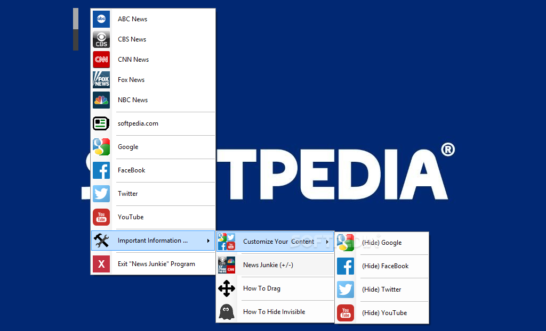Click the Google icon in main menu
This screenshot has height=331, width=546.
point(101,147)
